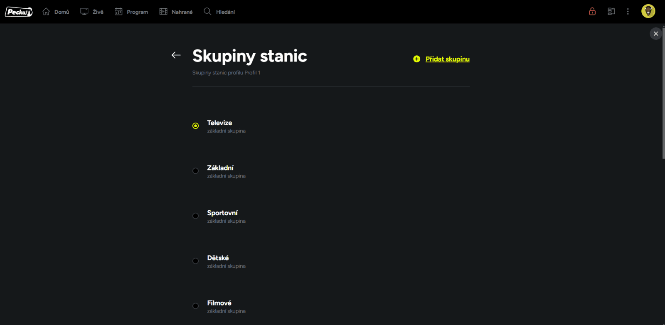Click the red lock icon
This screenshot has height=325, width=665.
coord(592,12)
